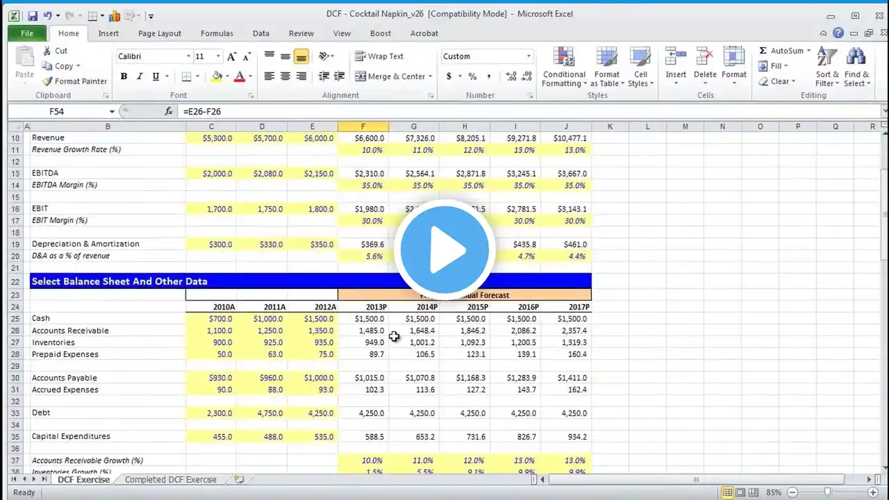The image size is (889, 500).
Task: Click the Format Painter brush
Action: (47, 81)
